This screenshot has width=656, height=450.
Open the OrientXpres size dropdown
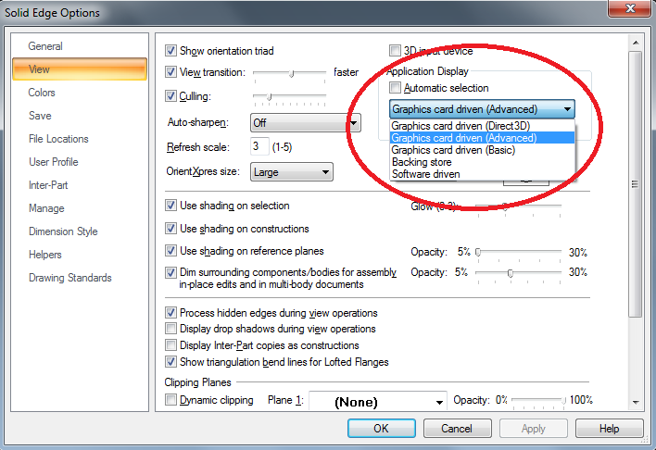292,172
